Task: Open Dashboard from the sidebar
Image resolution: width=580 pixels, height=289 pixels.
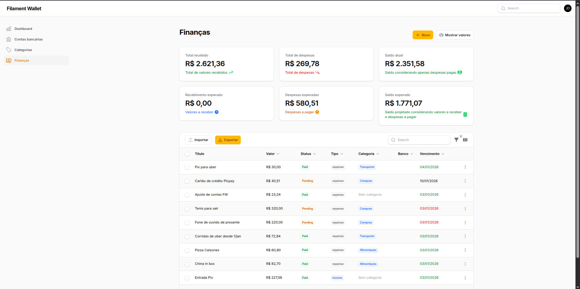Action: coord(23,29)
